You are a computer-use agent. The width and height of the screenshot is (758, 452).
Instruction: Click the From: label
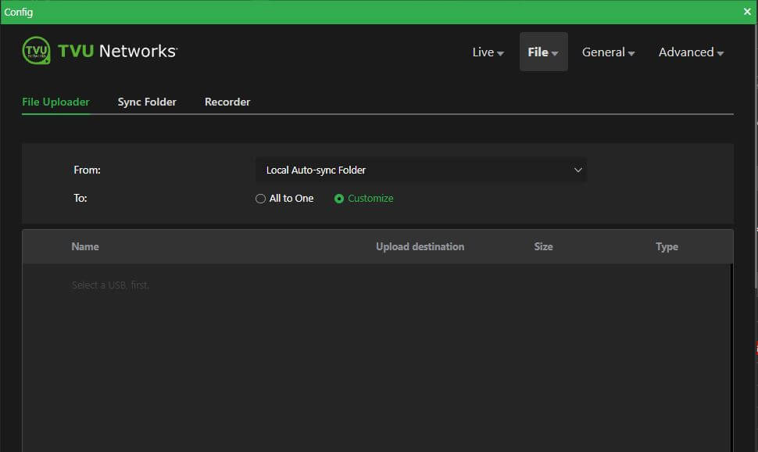coord(87,170)
